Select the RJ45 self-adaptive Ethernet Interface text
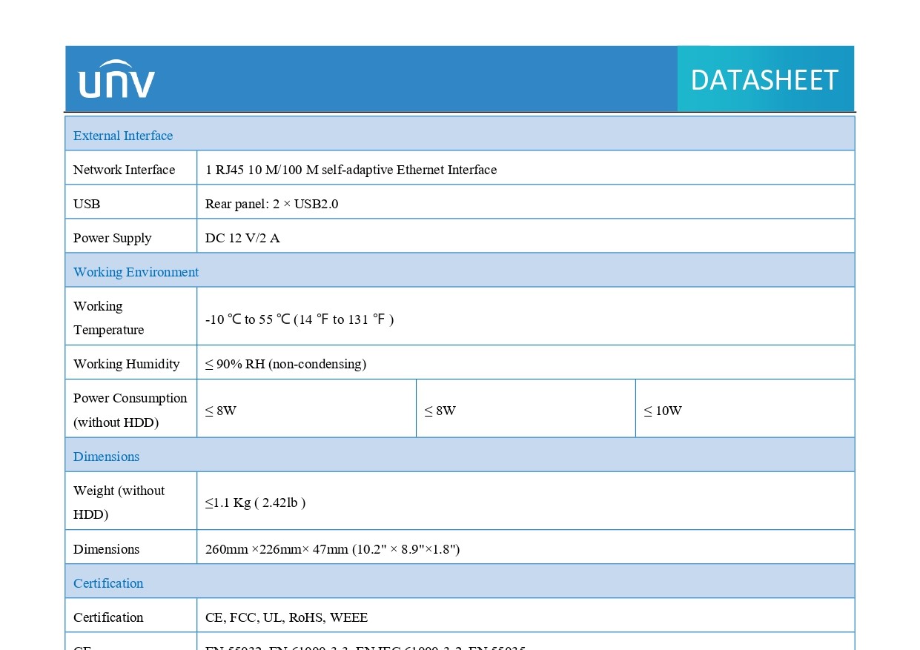This screenshot has height=650, width=920. [351, 170]
